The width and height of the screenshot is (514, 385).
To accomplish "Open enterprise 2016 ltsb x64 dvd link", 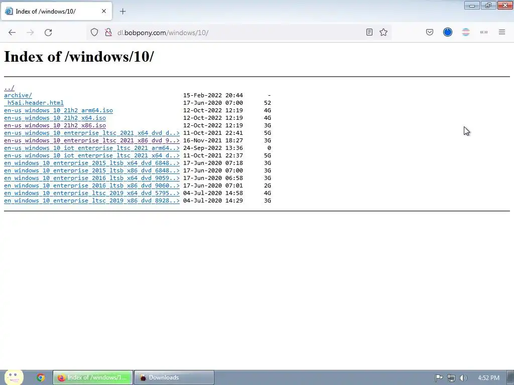I will tap(92, 178).
